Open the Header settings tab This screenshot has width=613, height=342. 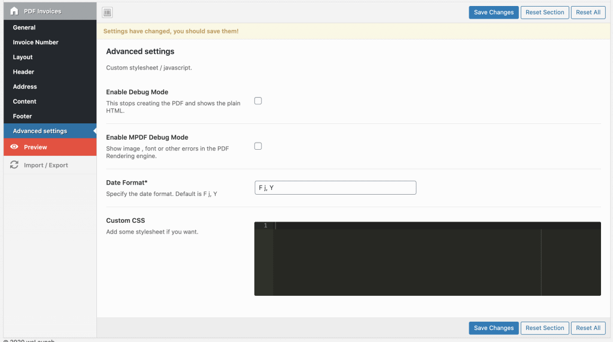(x=23, y=72)
